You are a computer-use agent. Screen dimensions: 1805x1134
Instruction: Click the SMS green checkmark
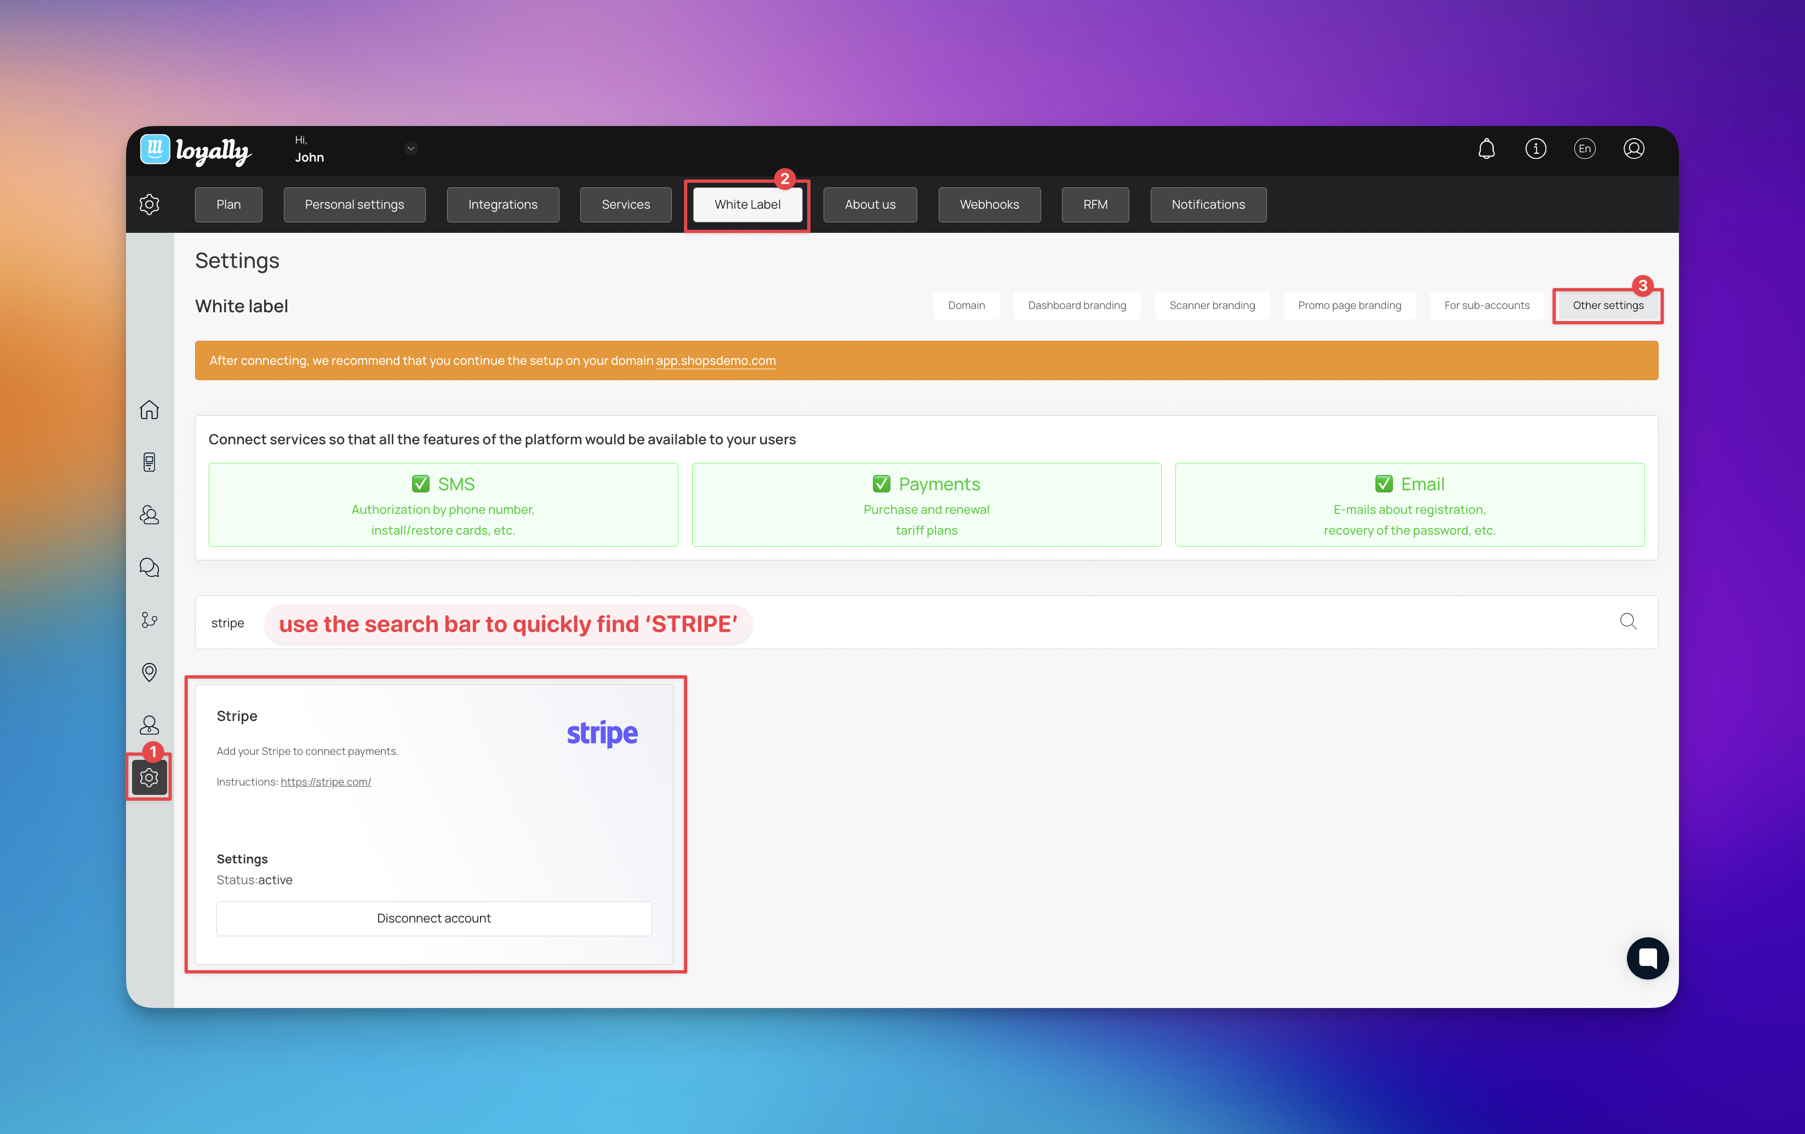tap(420, 483)
